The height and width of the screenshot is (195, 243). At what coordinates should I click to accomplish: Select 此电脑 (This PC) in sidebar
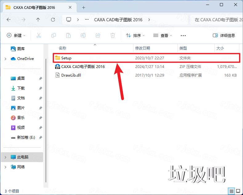22,157
